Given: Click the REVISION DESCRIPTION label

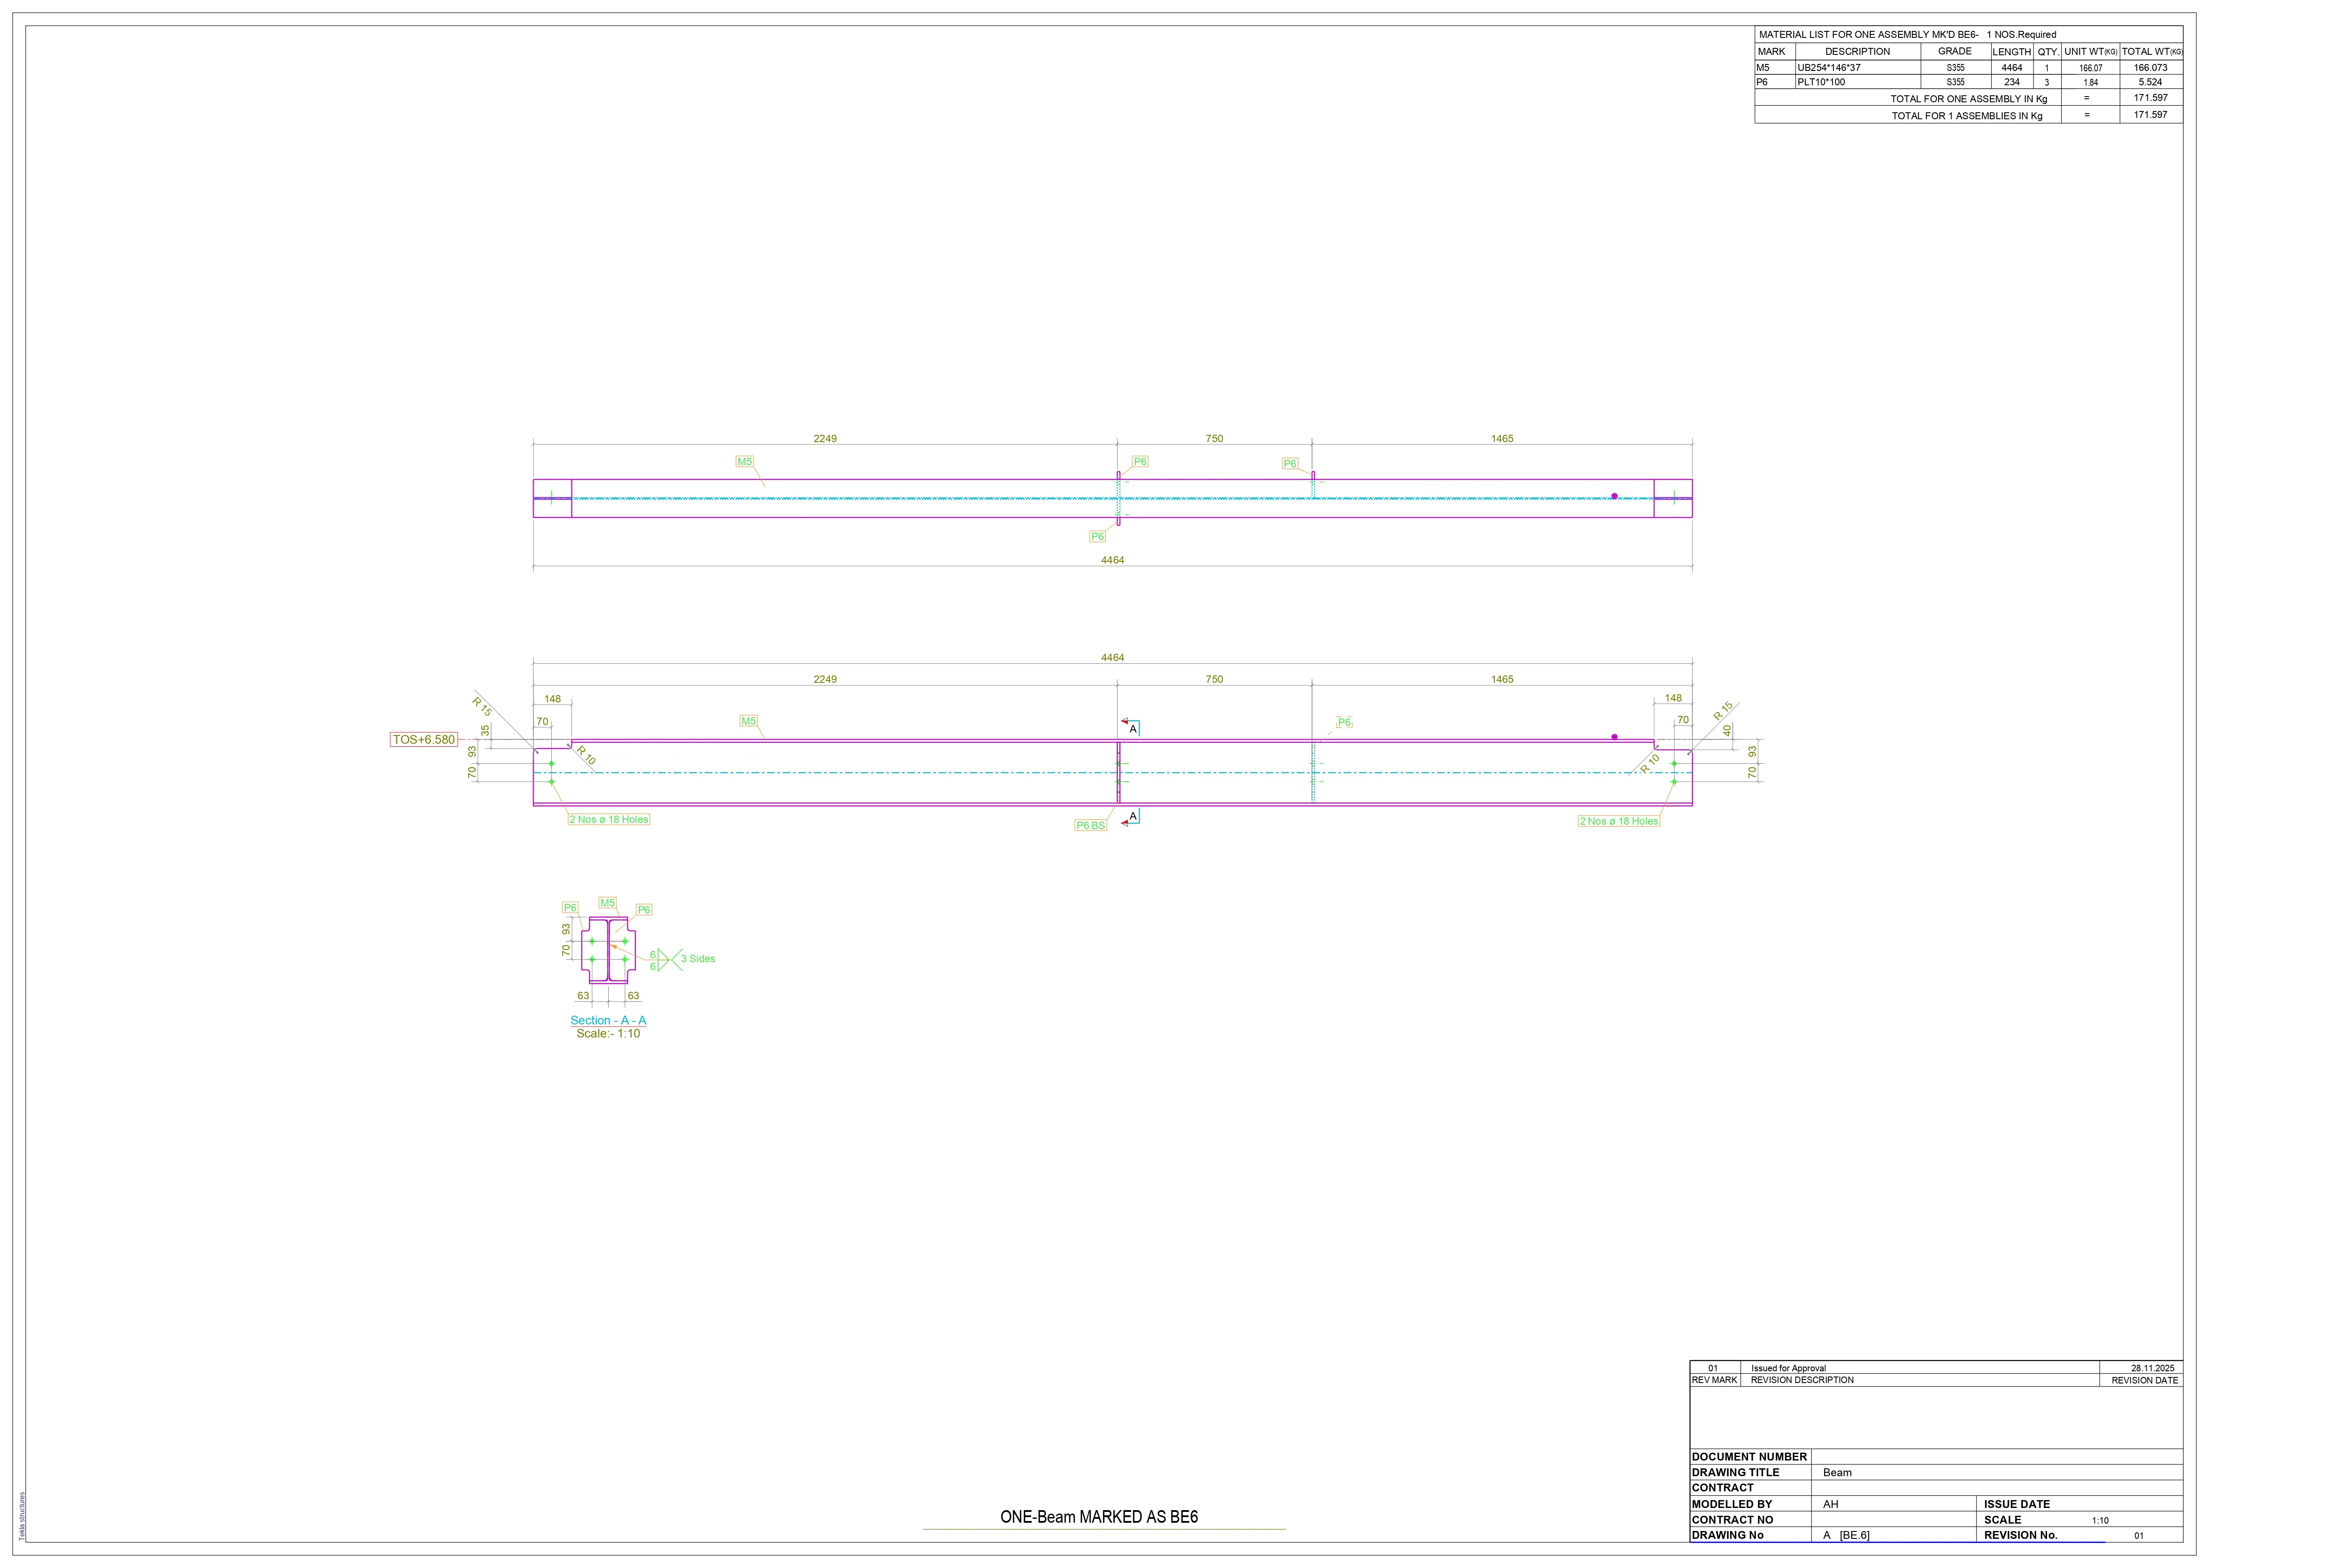Looking at the screenshot, I should (x=1802, y=1380).
